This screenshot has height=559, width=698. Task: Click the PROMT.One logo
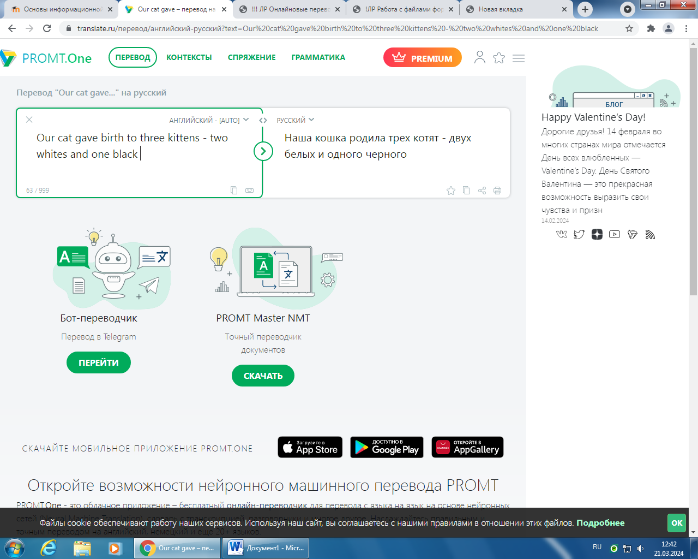pyautogui.click(x=46, y=58)
